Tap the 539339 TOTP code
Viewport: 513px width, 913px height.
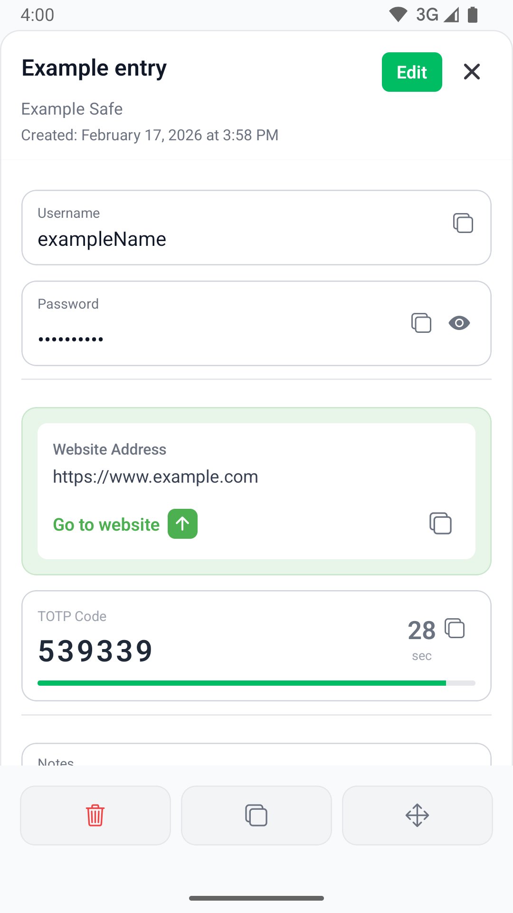tap(95, 651)
